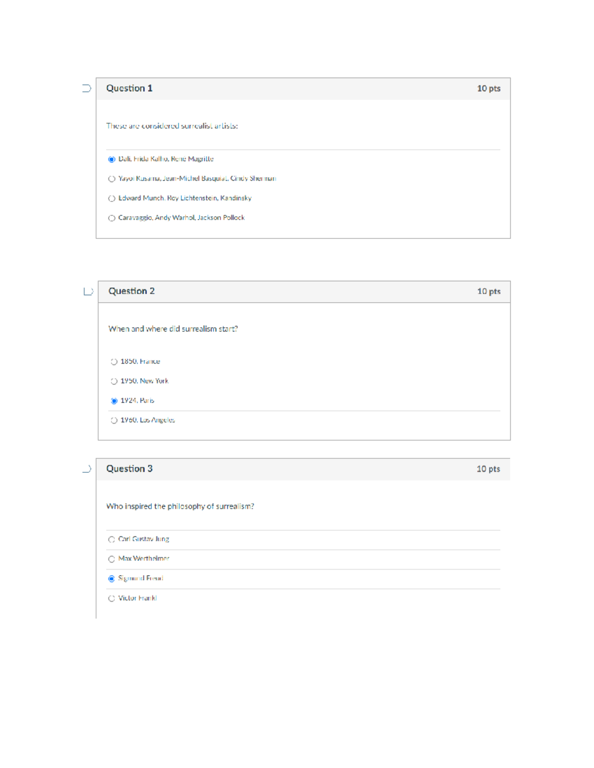Click the 'Who inspired the philosophy' question text
This screenshot has width=594, height=768.
(x=180, y=506)
